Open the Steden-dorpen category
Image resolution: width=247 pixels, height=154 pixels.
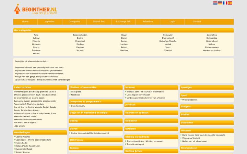212,47
